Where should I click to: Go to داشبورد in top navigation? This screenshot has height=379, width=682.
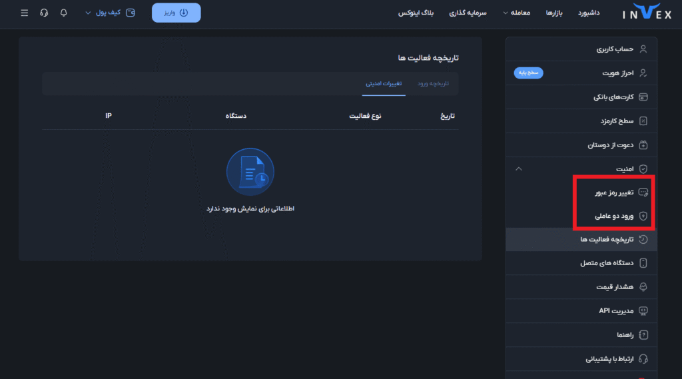click(589, 13)
